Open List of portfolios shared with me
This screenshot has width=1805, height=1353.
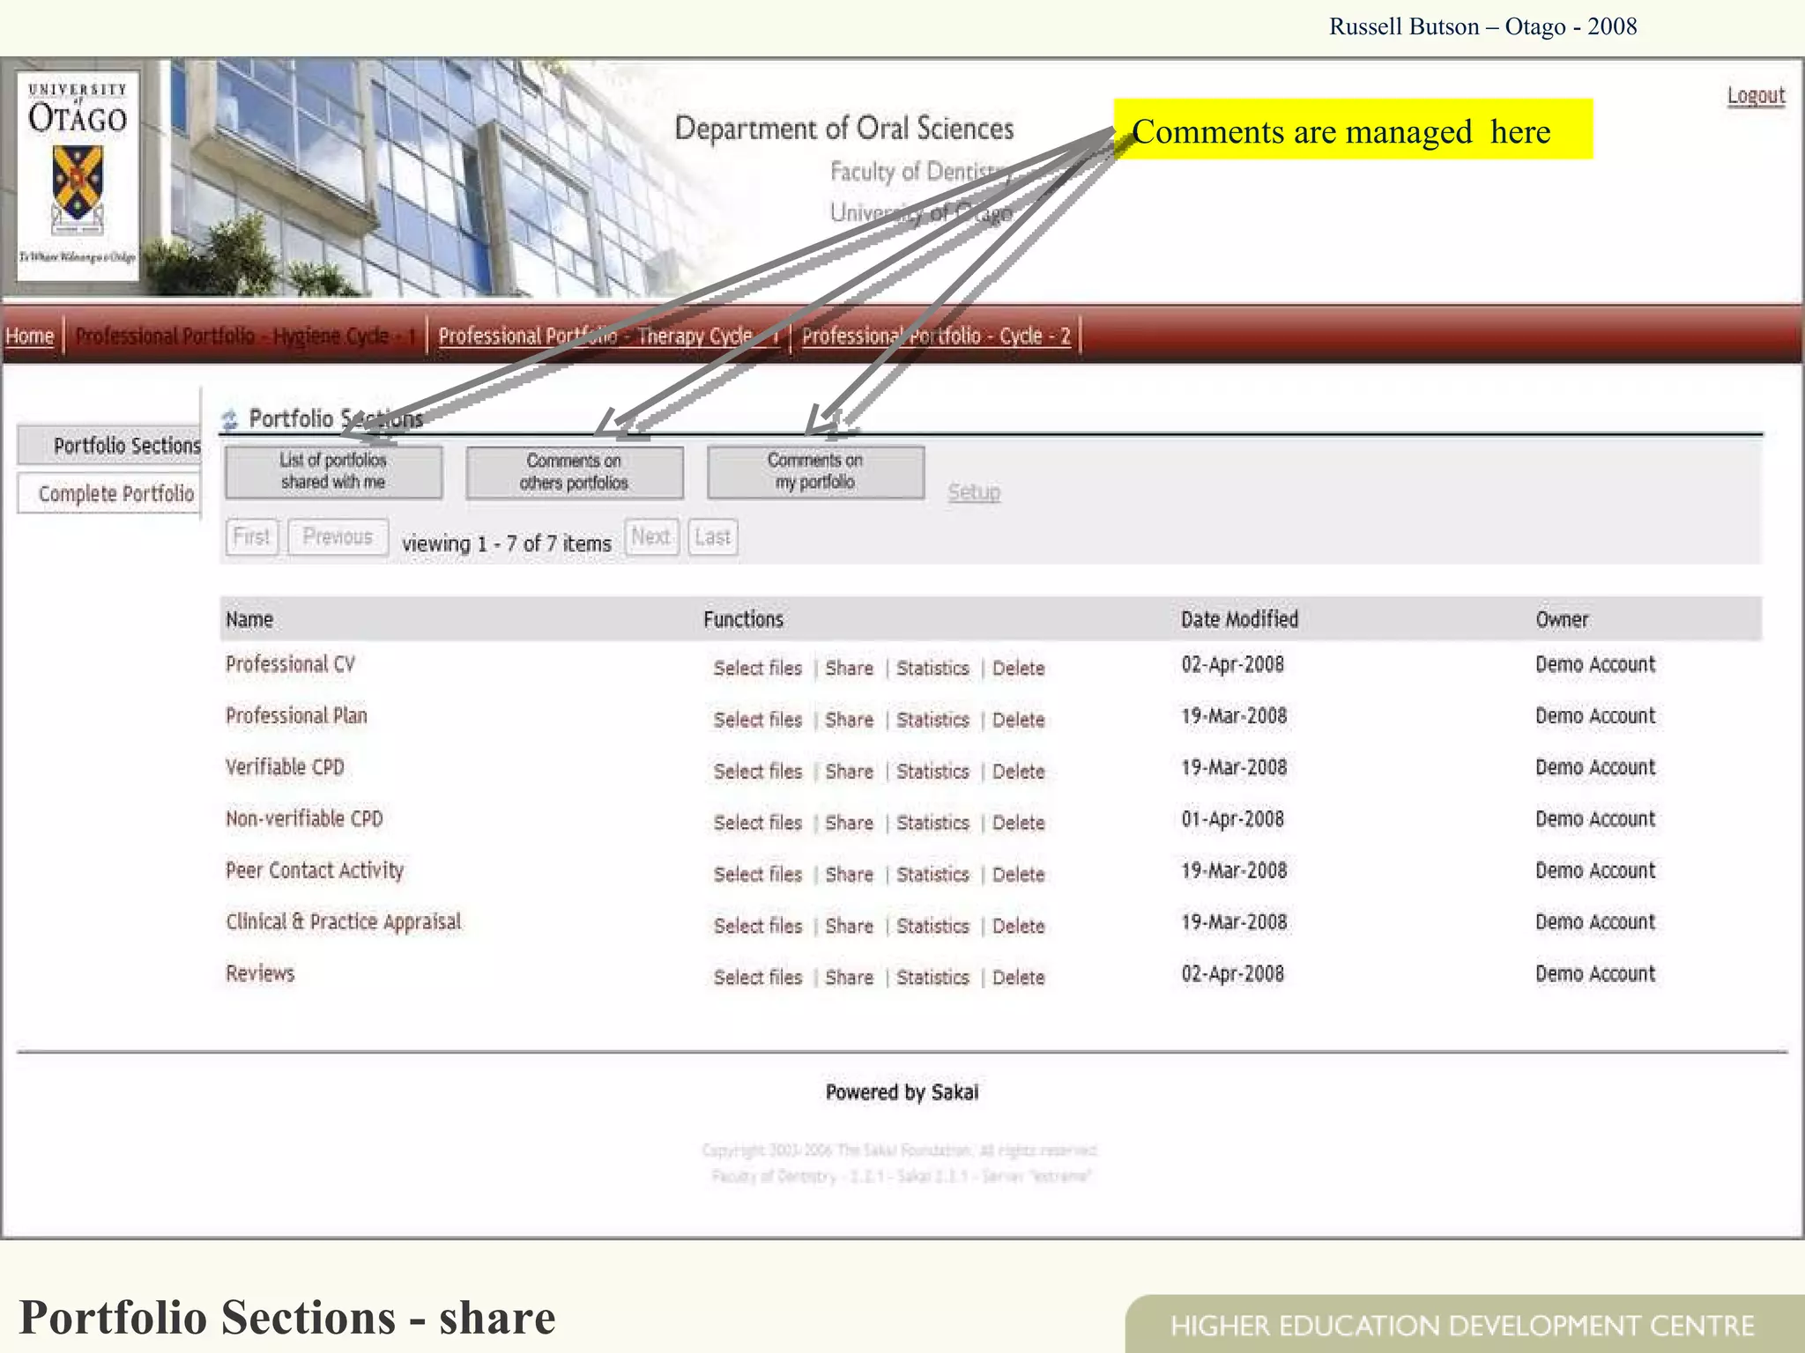coord(333,472)
